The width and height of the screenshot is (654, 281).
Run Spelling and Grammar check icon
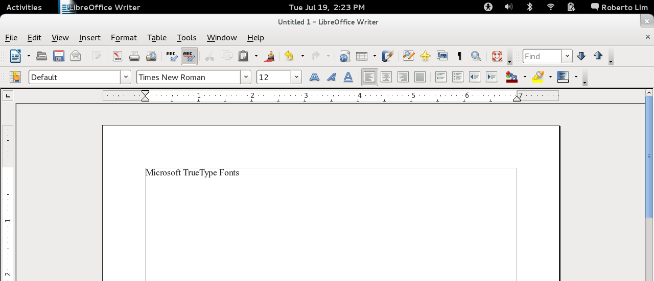click(x=172, y=56)
